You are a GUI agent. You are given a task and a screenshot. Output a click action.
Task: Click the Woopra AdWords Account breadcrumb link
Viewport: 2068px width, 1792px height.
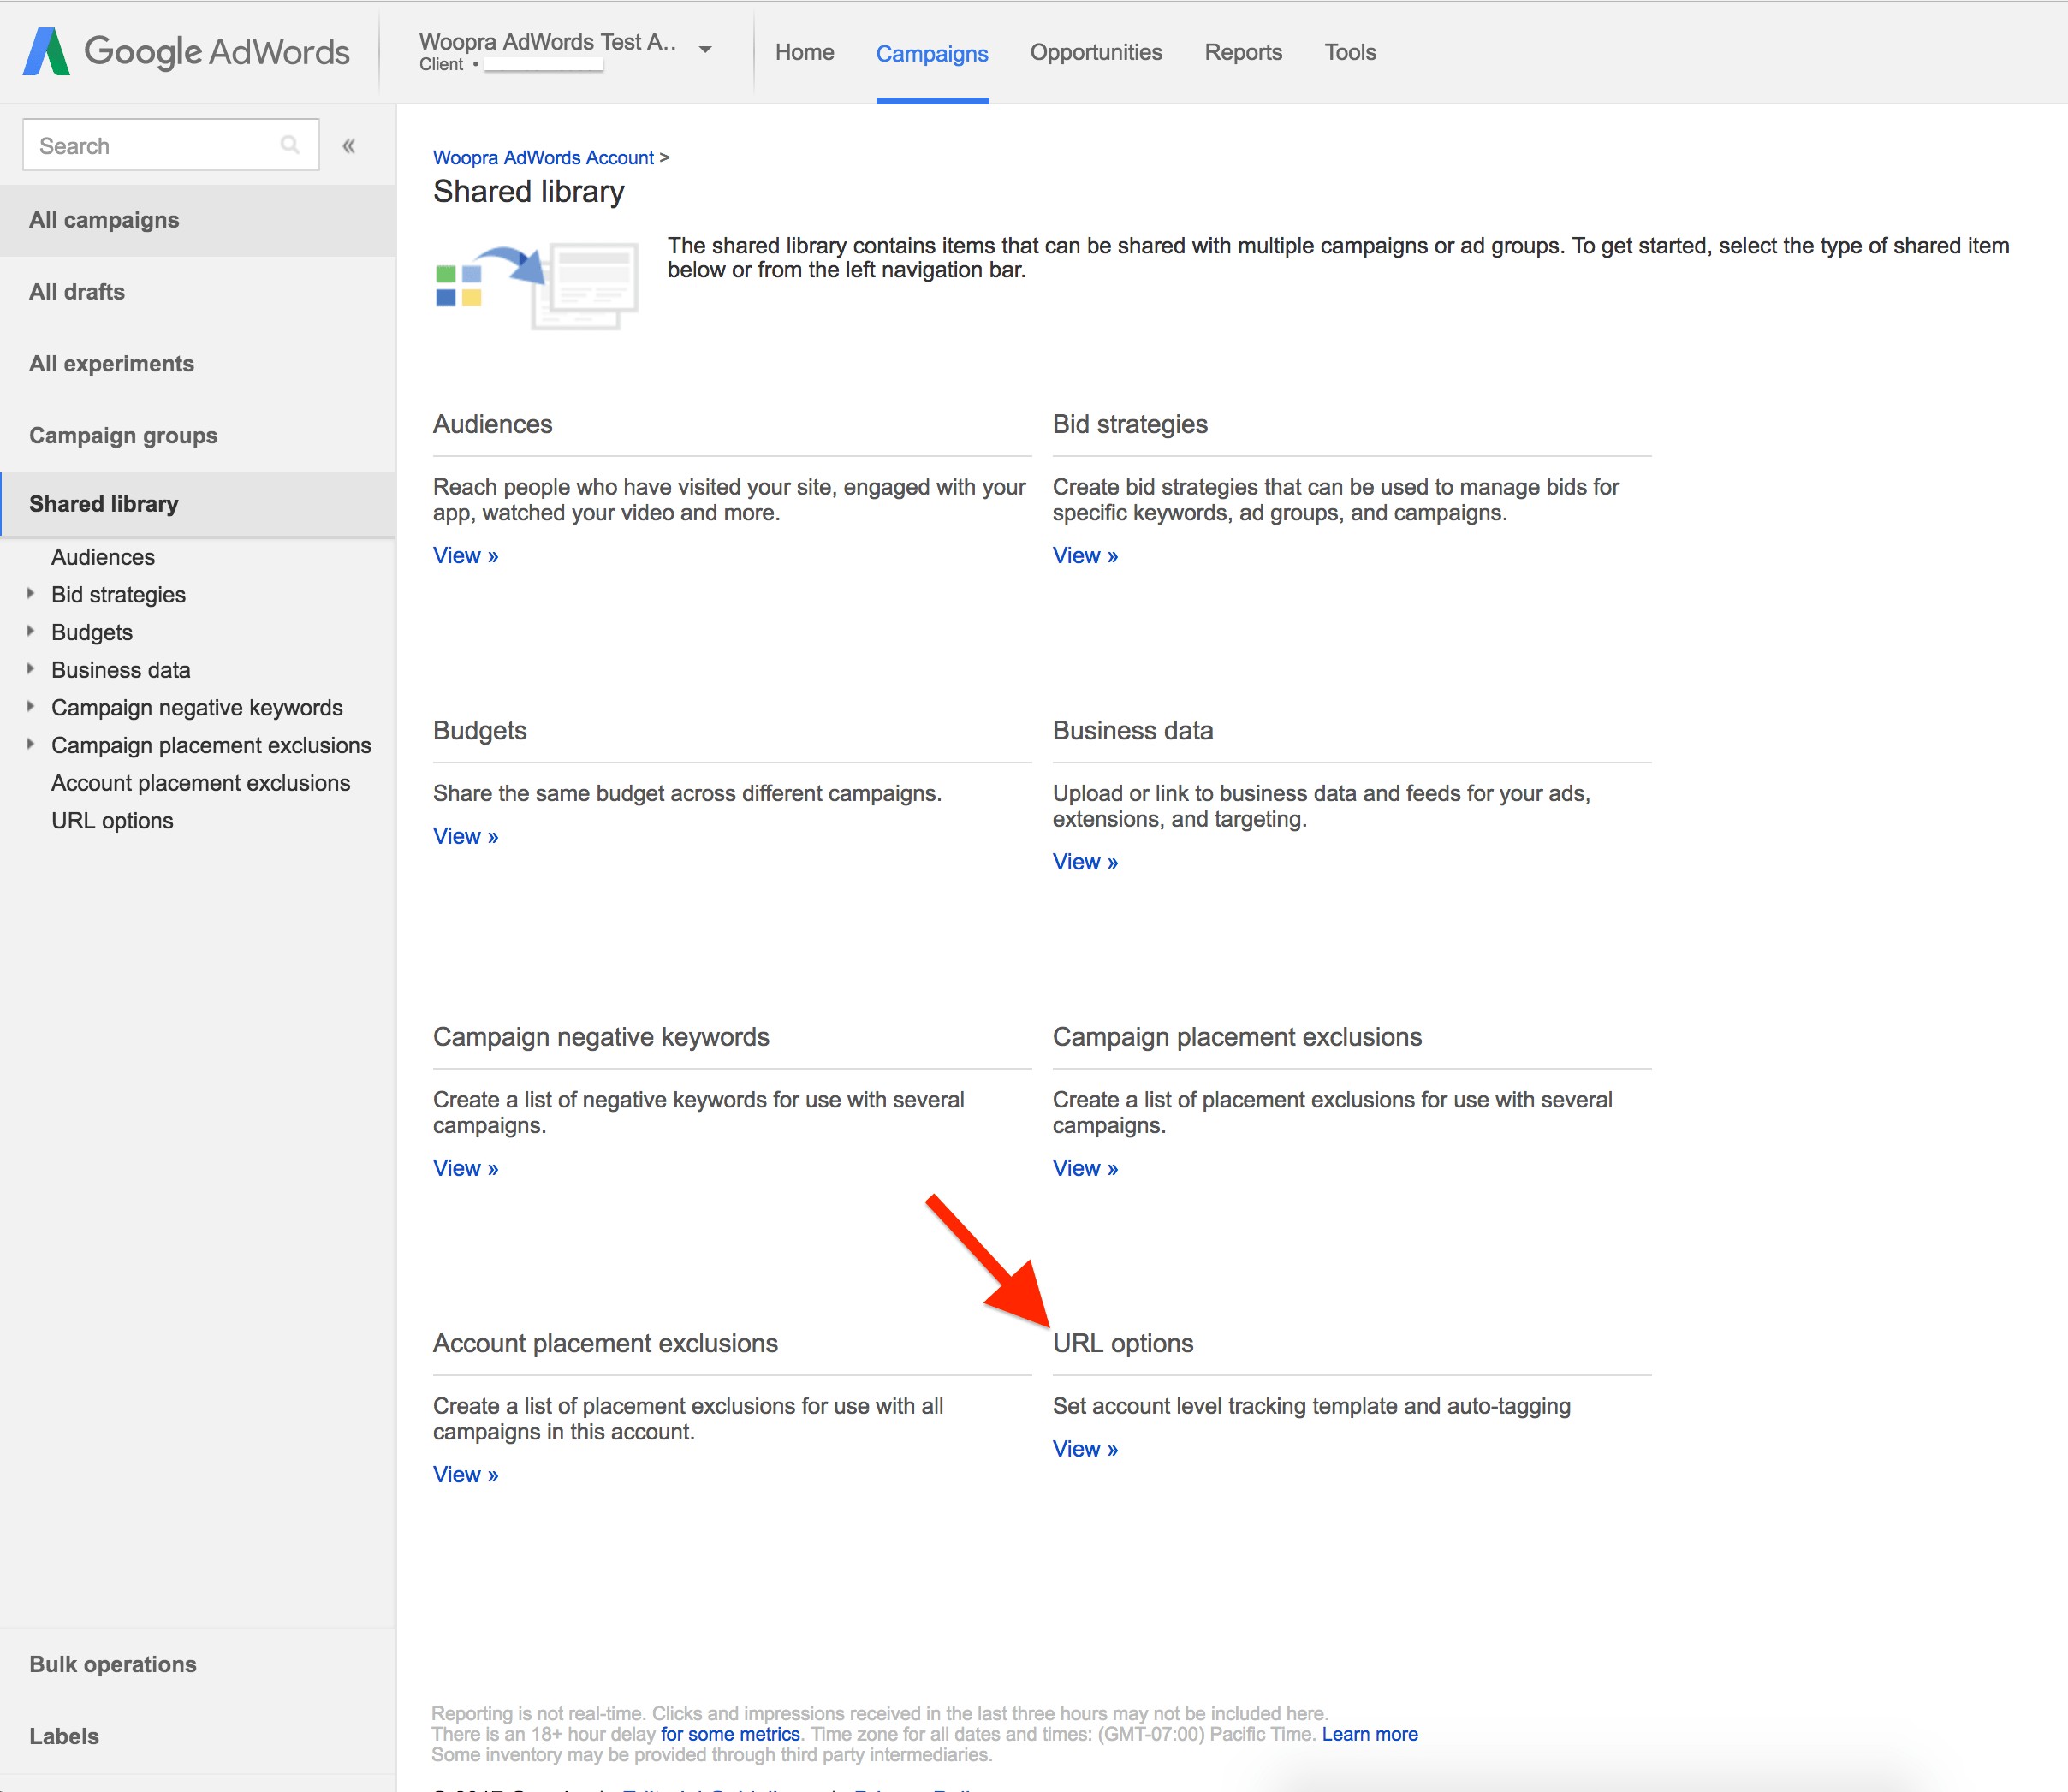(543, 157)
